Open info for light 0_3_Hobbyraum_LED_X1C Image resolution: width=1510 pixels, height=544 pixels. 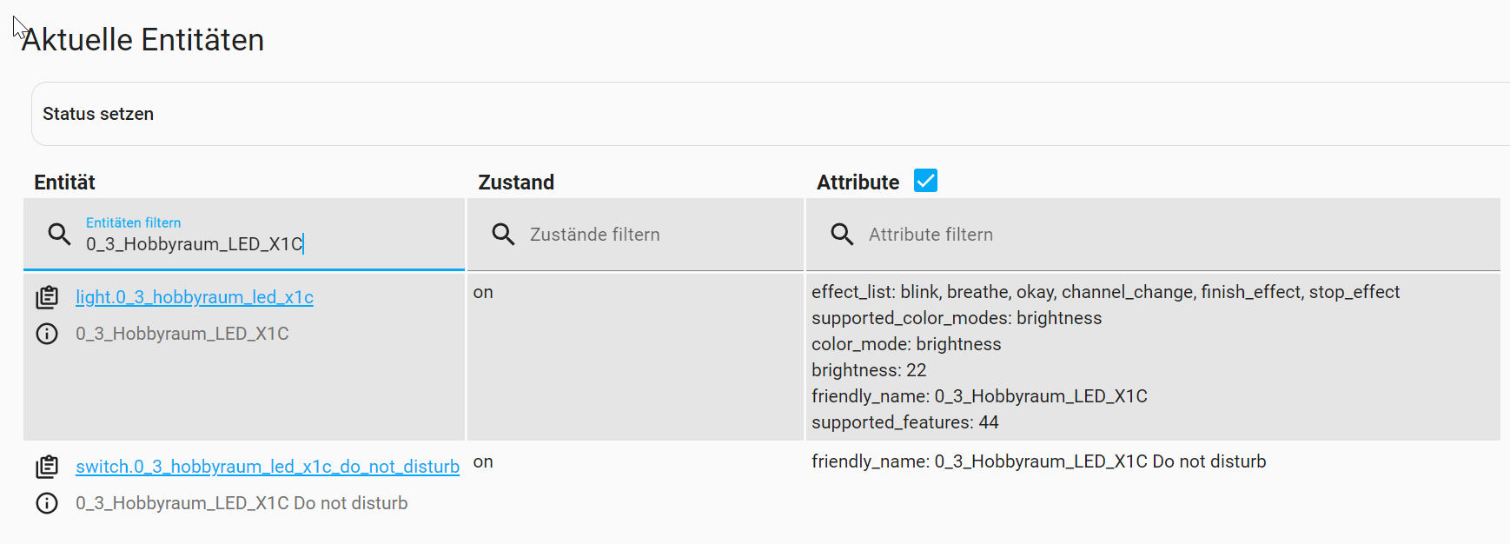tap(47, 334)
